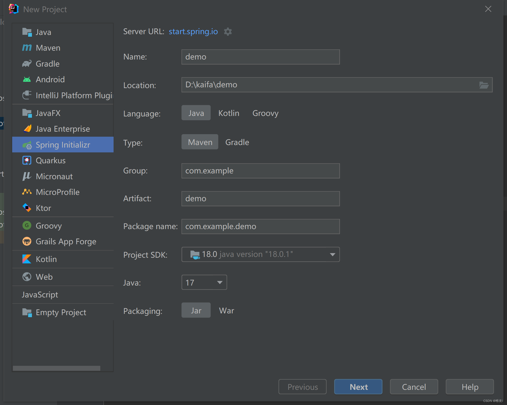Click the Web globe icon
The image size is (507, 405).
(27, 277)
